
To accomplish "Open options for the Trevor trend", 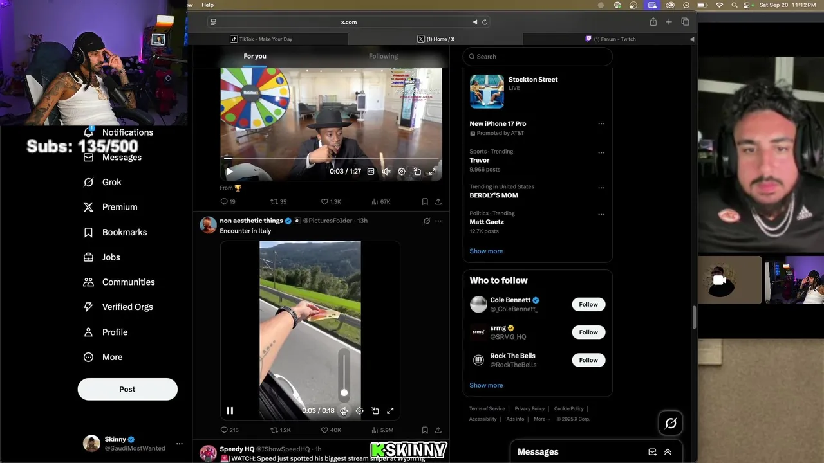I will click(x=601, y=152).
